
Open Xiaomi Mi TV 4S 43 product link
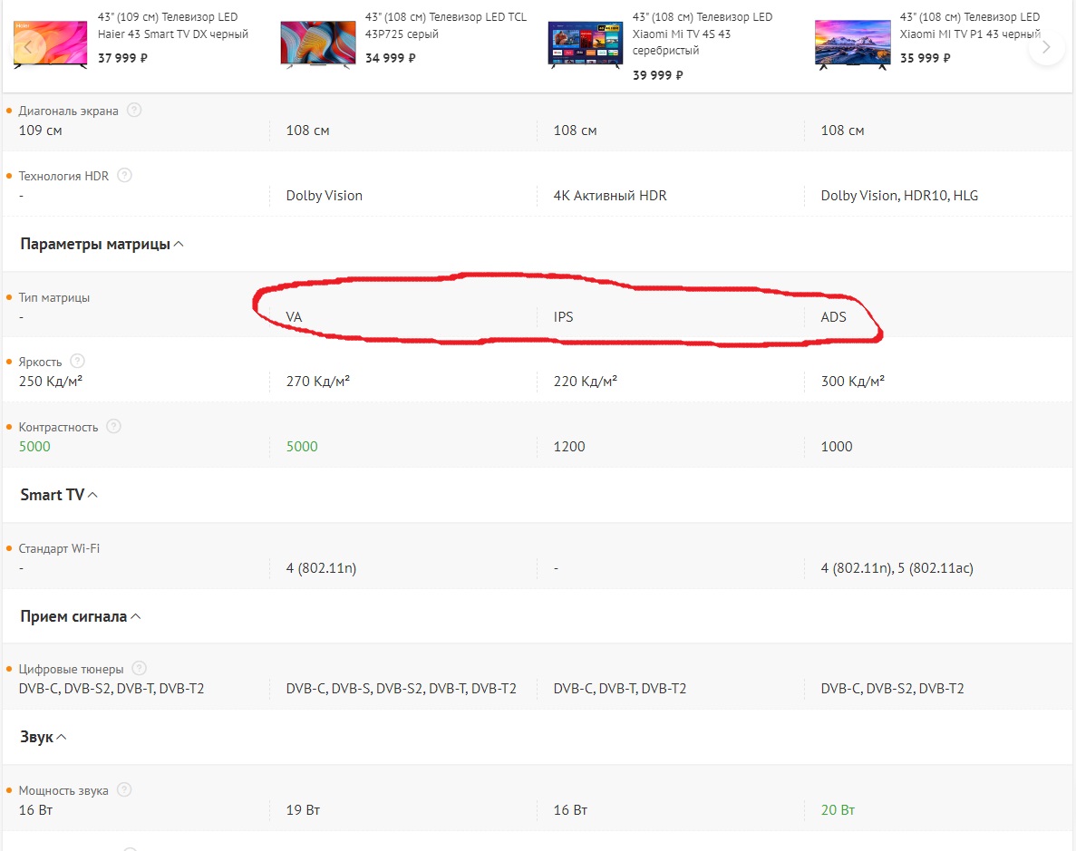click(x=702, y=34)
